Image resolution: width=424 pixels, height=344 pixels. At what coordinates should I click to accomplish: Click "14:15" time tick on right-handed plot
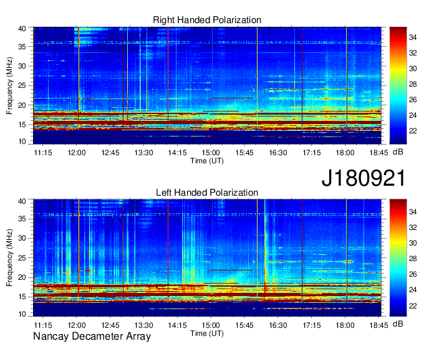pos(177,153)
